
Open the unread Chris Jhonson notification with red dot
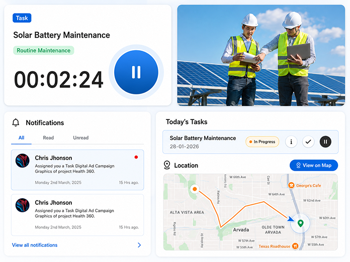(77, 170)
